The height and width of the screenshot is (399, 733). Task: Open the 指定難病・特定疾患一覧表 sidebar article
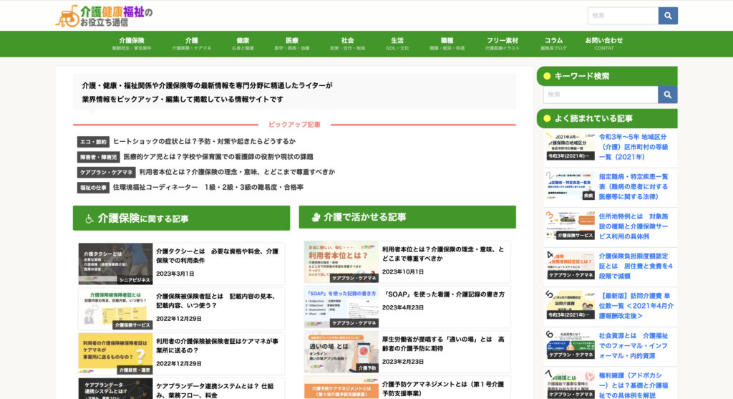(634, 186)
